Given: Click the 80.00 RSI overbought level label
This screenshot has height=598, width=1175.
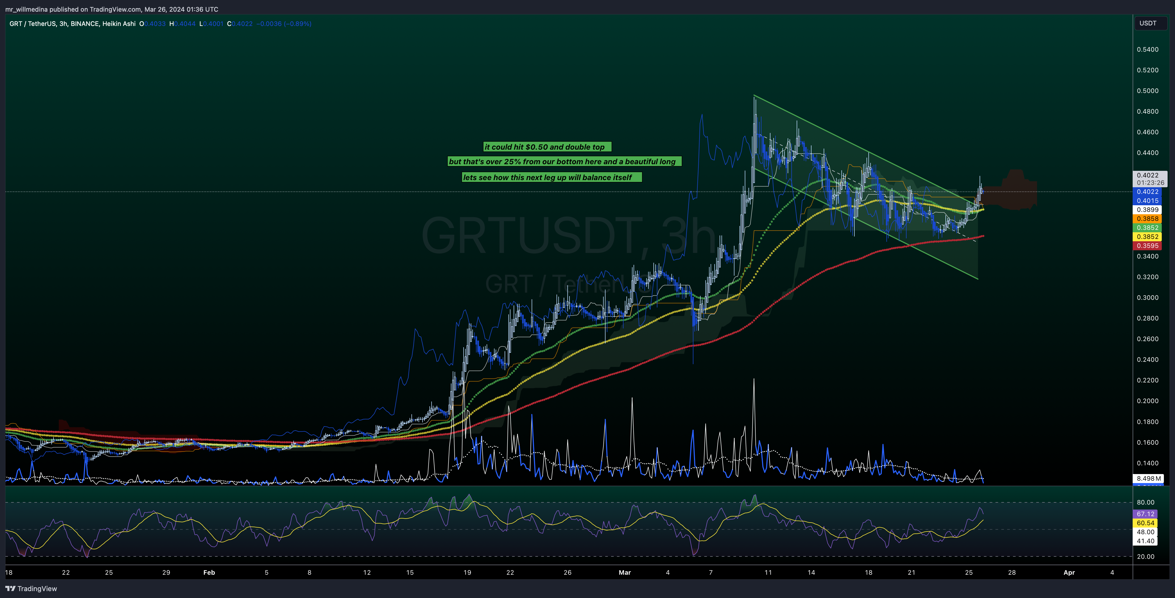Looking at the screenshot, I should tap(1145, 502).
